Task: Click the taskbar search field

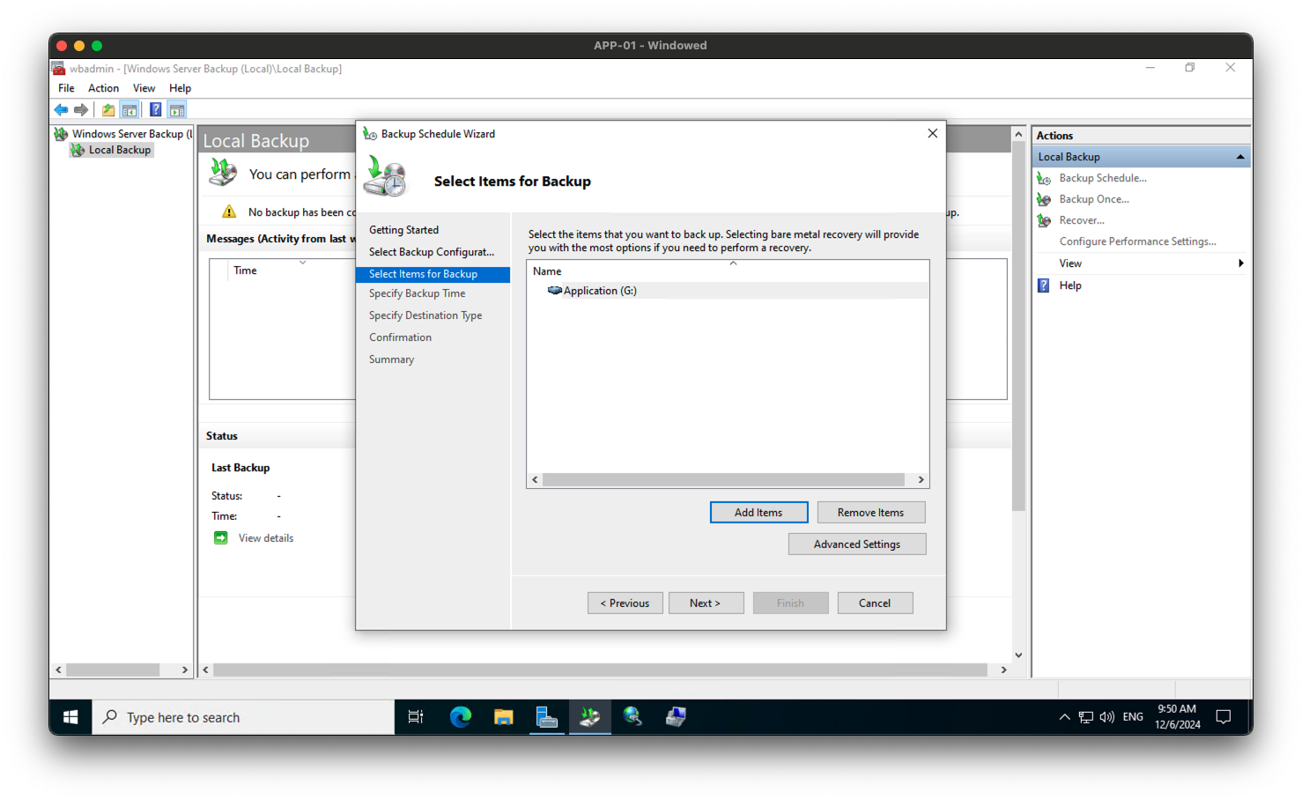Action: [x=244, y=716]
